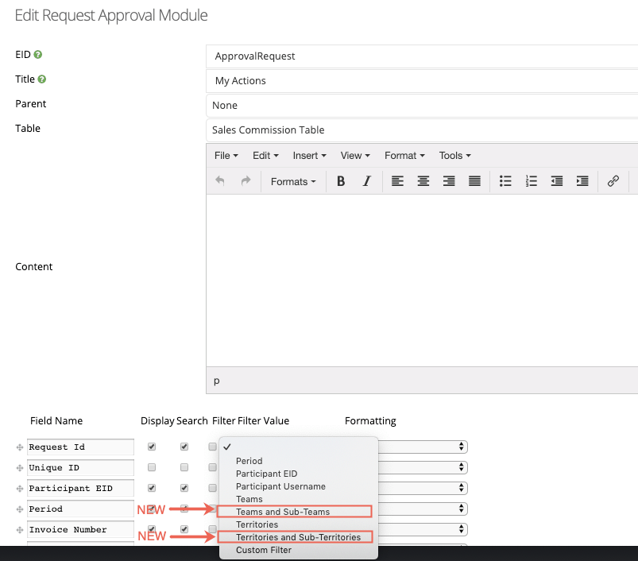Open the Formats dropdown
Viewport: 638px width, 561px height.
(293, 181)
